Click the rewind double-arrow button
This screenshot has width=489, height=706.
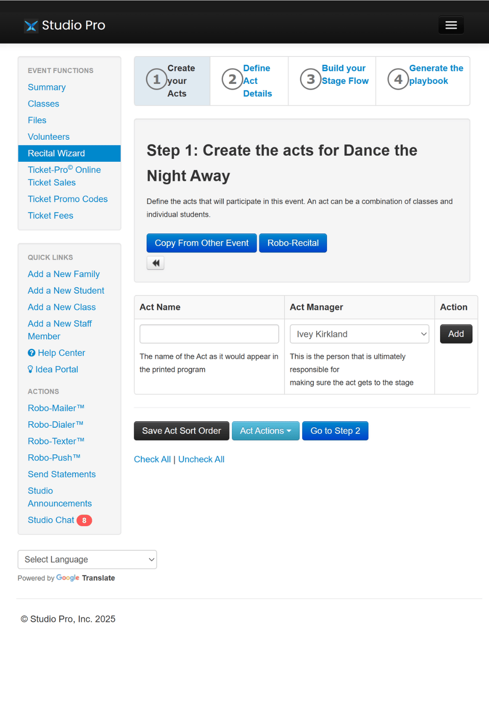(x=156, y=263)
